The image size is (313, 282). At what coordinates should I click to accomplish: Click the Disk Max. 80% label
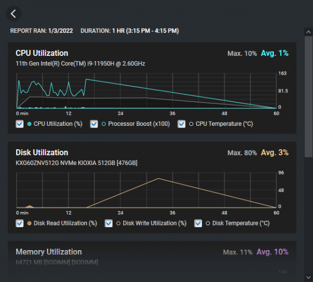point(242,153)
